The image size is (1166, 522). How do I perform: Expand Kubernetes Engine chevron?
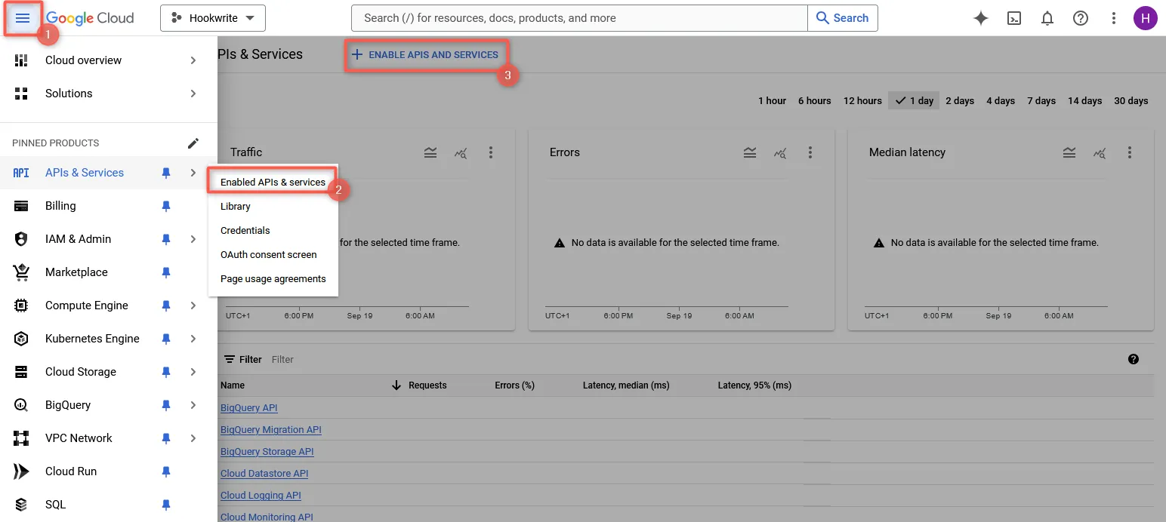coord(193,339)
